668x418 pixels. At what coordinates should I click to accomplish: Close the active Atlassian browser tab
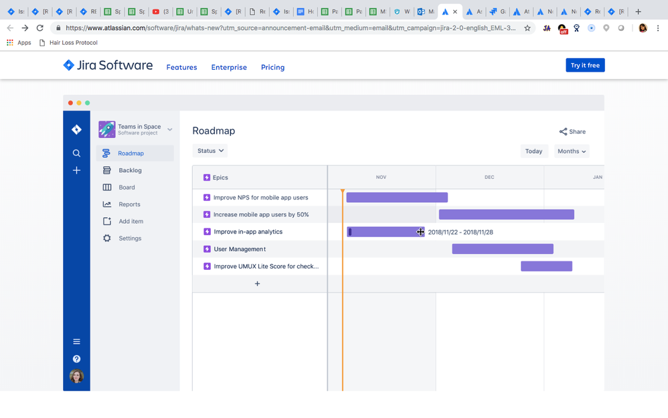(455, 11)
